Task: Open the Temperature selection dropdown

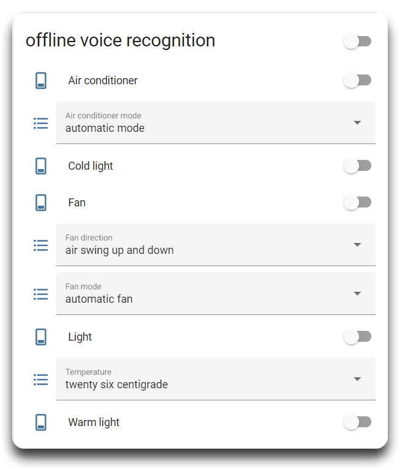Action: point(216,379)
